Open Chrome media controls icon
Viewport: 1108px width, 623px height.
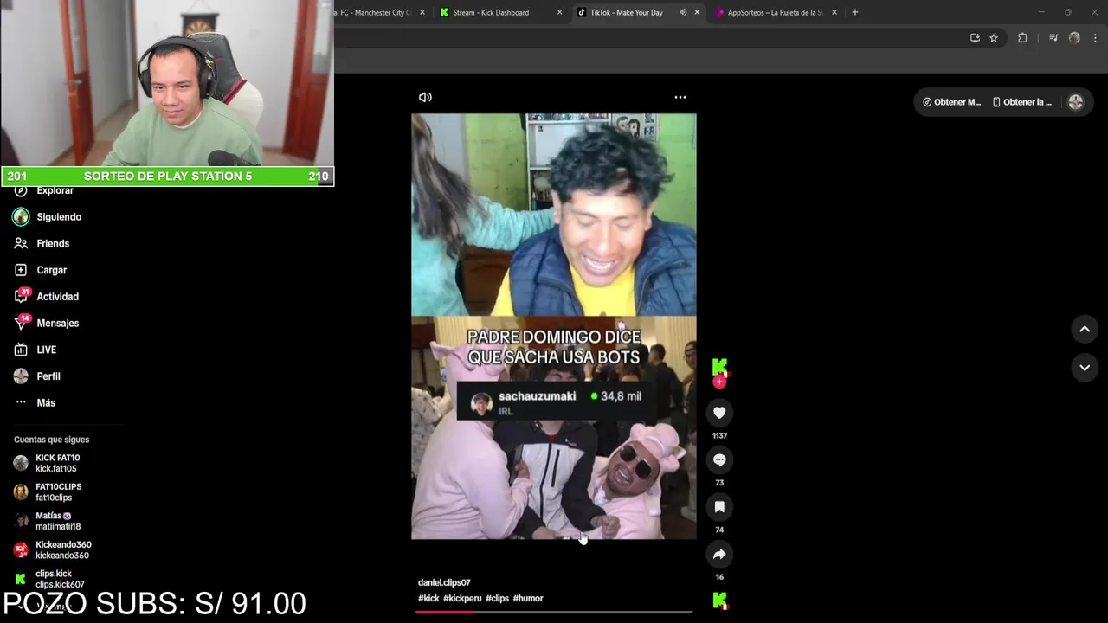(1053, 38)
